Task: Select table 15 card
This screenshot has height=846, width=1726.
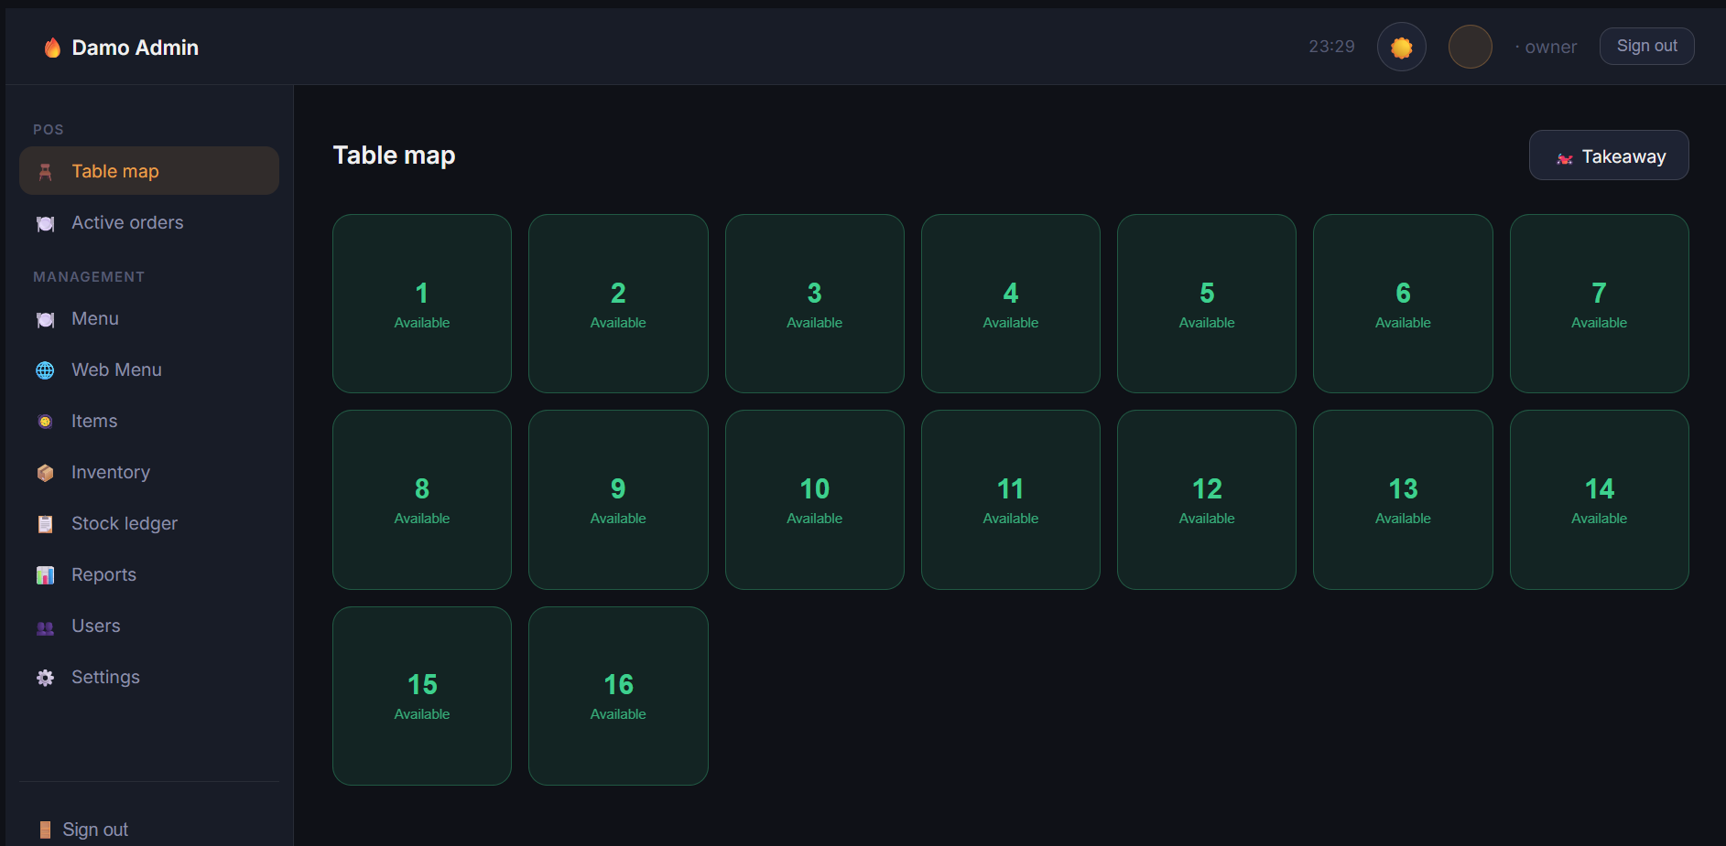Action: click(422, 696)
